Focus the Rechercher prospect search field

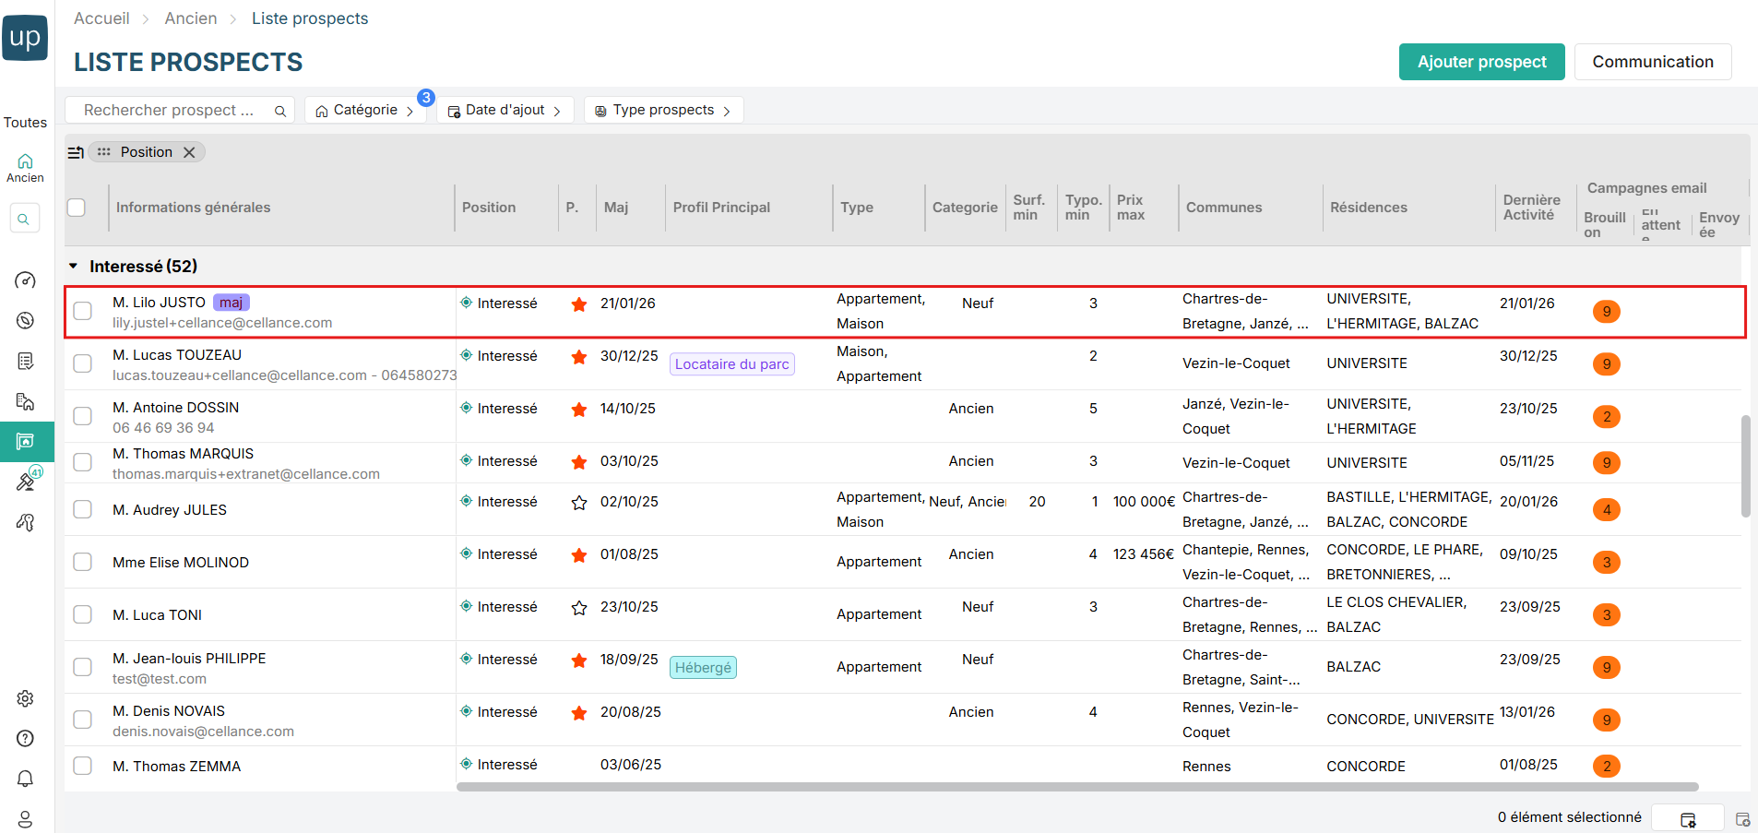pos(169,110)
